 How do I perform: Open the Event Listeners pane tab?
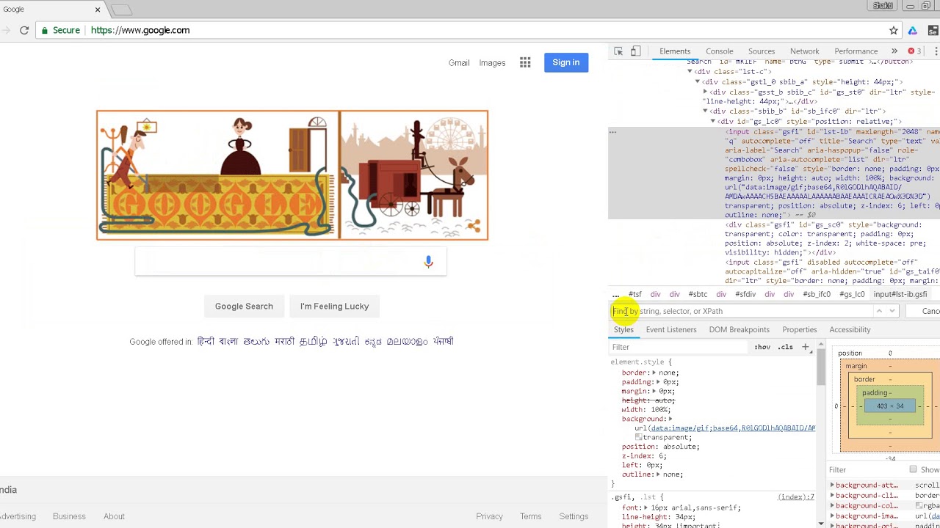[x=671, y=329]
